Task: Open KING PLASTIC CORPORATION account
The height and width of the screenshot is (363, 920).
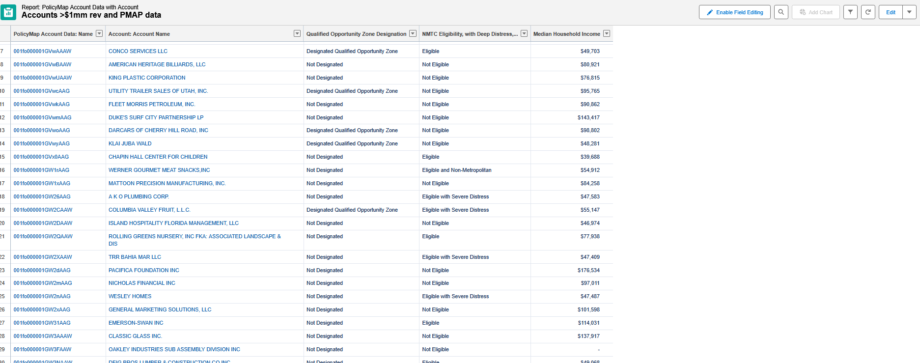Action: click(x=147, y=78)
